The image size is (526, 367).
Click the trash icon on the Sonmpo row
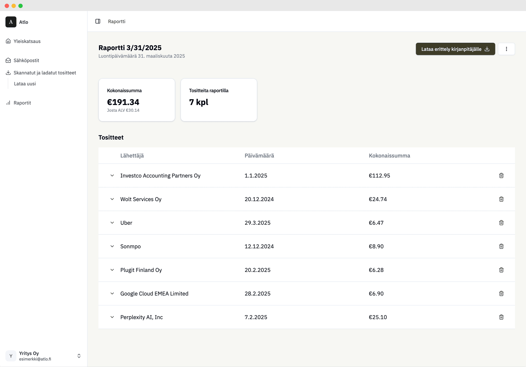(501, 246)
